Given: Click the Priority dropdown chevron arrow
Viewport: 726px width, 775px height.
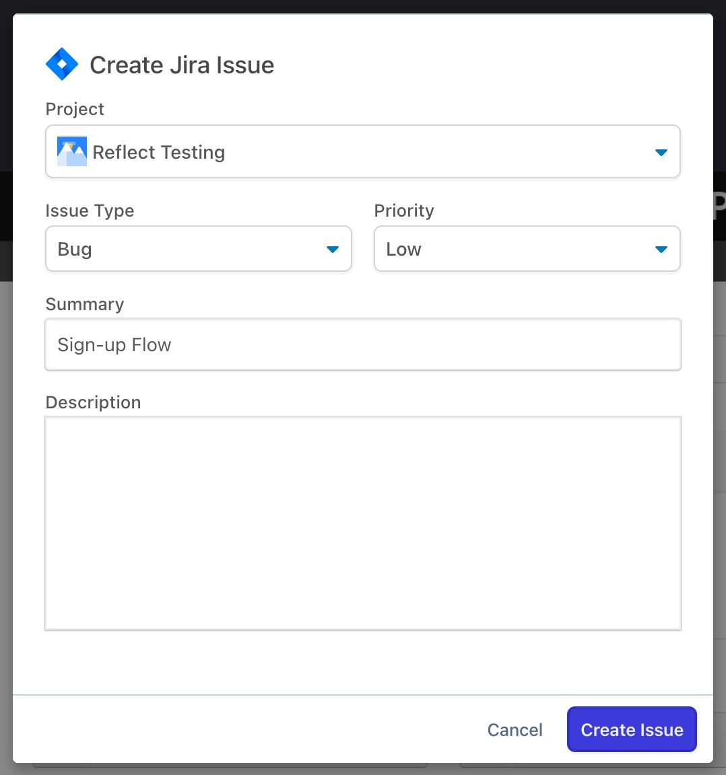Looking at the screenshot, I should tap(661, 249).
